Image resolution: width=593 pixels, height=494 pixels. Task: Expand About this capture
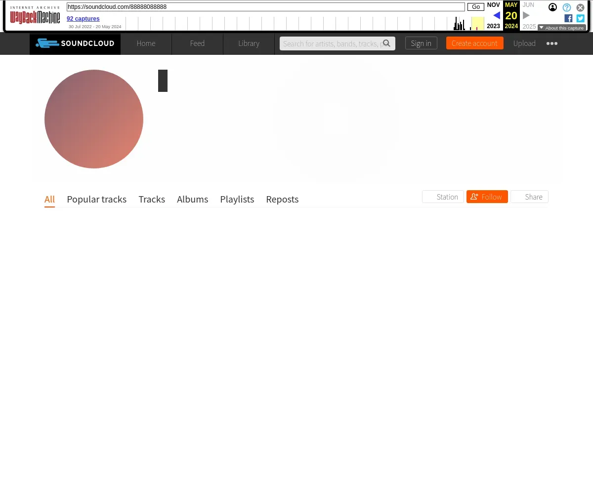[562, 28]
